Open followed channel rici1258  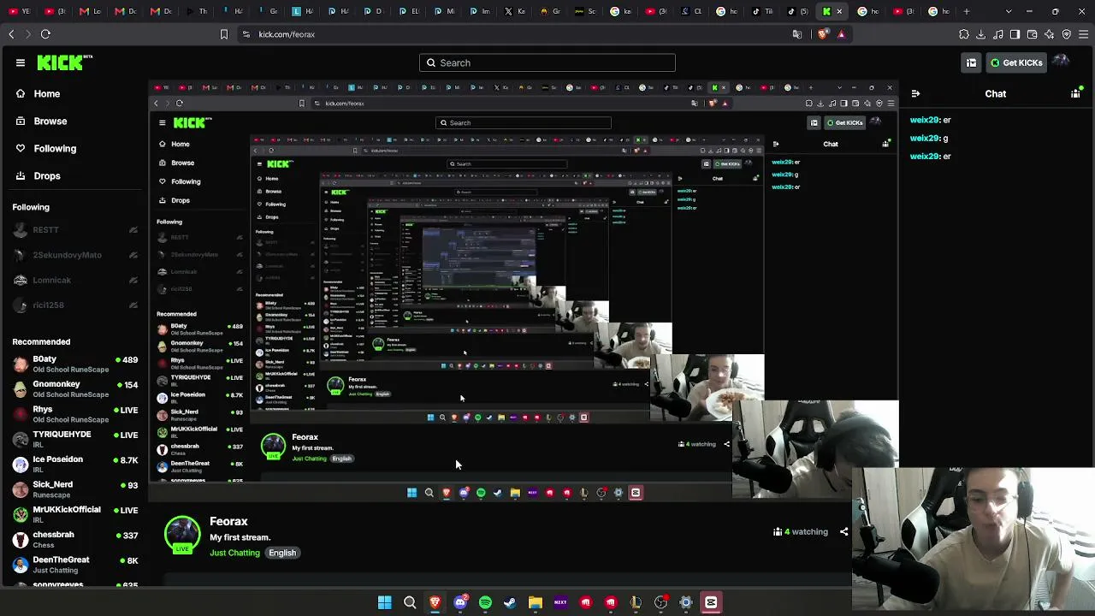pos(74,305)
